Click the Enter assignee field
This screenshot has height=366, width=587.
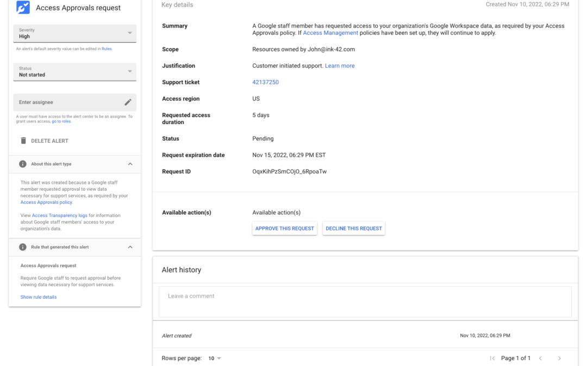click(75, 102)
